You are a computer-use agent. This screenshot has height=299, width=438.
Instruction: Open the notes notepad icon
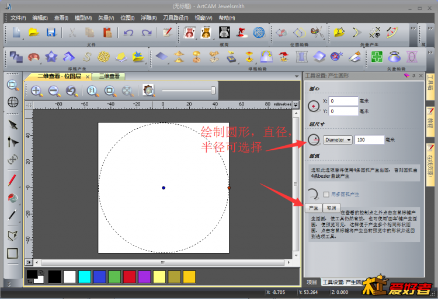(168, 33)
